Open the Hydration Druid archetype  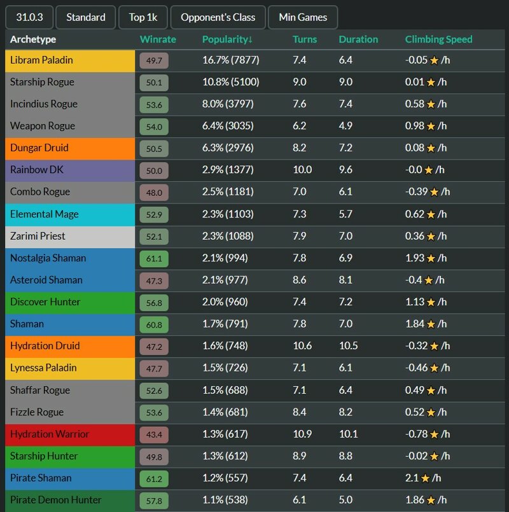(70, 347)
